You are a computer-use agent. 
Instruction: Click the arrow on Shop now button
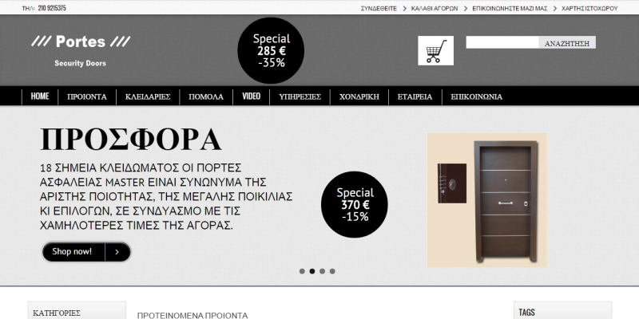click(117, 252)
